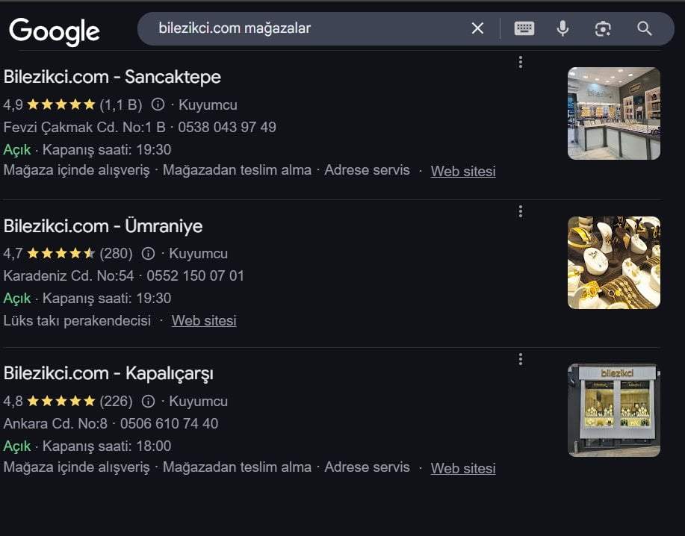Click Açık status of Kapalıçarşı store
The image size is (685, 536).
click(17, 446)
